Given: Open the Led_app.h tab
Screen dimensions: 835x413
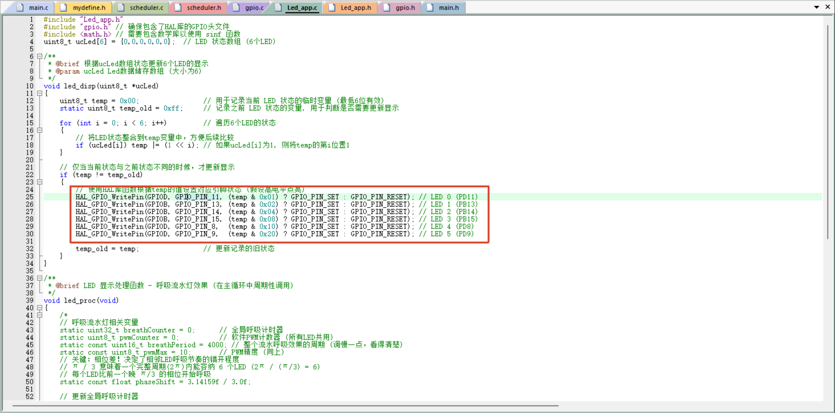Looking at the screenshot, I should [355, 8].
